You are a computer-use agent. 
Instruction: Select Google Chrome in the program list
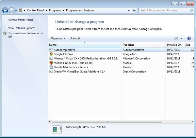[121, 54]
